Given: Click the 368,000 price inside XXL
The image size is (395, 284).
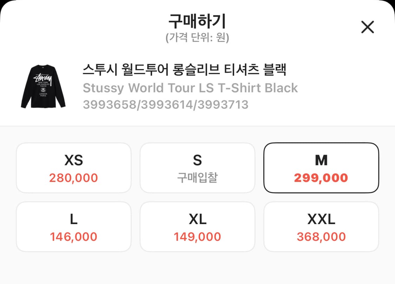Looking at the screenshot, I should coord(321,237).
